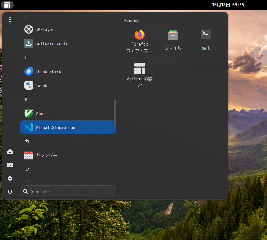
Task: Launch pinned 端末 terminal icon
Action: pyautogui.click(x=206, y=35)
